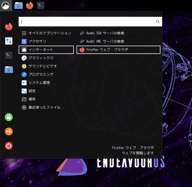Click the paint palette icon beside グラフィックス
Viewport: 192px width, 187px height.
pyautogui.click(x=24, y=58)
